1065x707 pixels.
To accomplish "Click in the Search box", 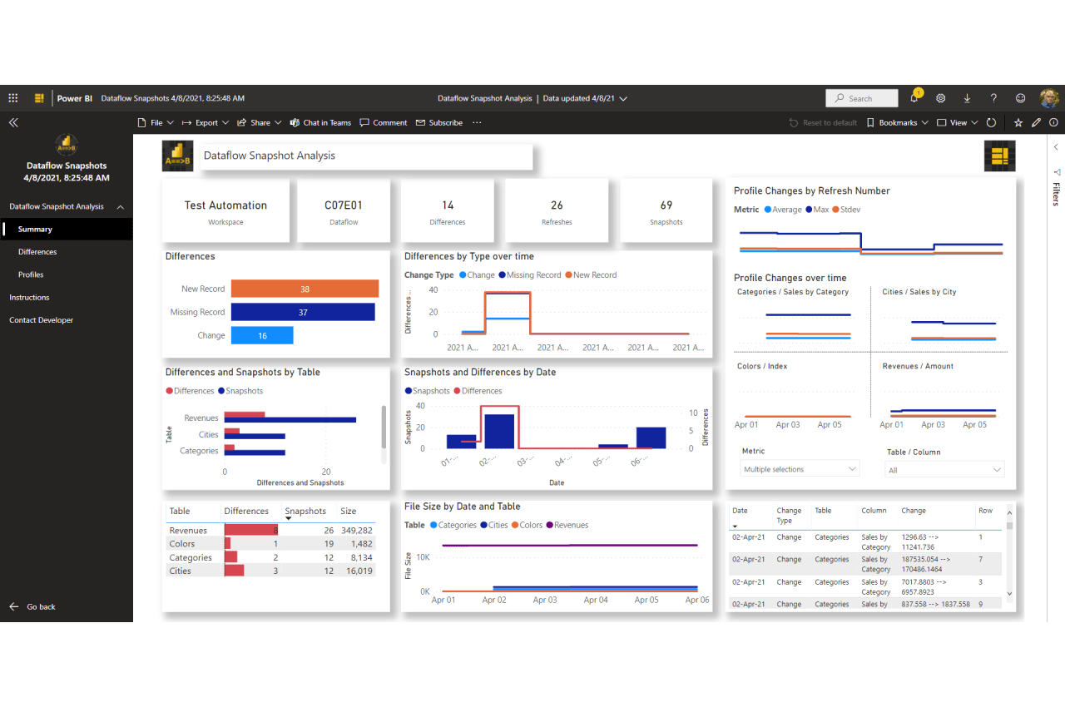I will pos(862,98).
